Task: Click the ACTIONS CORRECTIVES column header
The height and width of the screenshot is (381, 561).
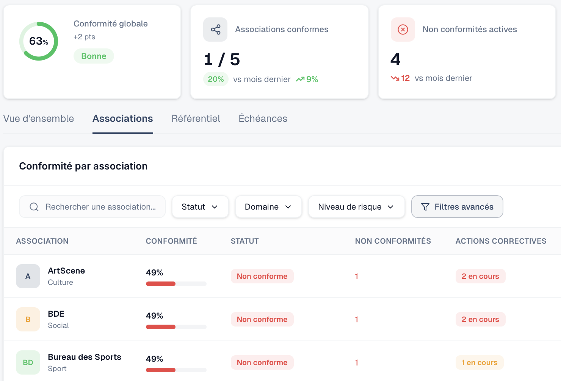Action: [x=501, y=241]
